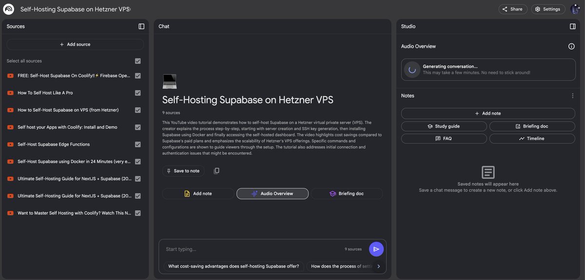
Task: Click YouTube icon for Self host your Apps with Coolify
Action: [10, 127]
